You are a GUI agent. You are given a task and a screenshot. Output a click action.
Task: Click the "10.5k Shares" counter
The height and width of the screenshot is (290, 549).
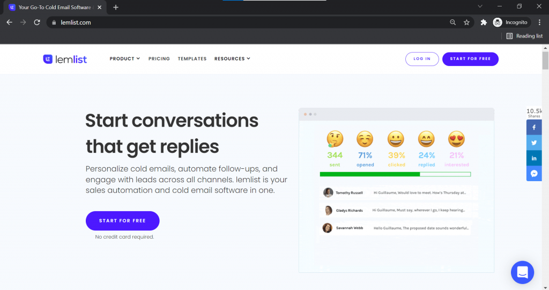pos(534,113)
